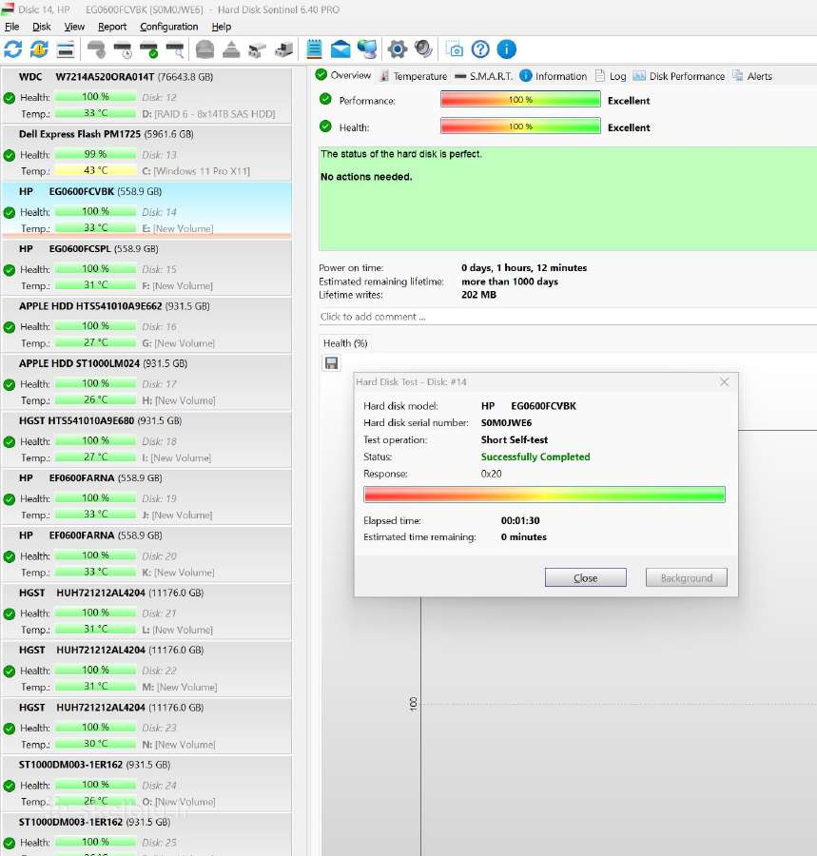Screen dimensions: 817x856
Task: Click the blue information 'i' toolbar icon
Action: click(x=506, y=49)
